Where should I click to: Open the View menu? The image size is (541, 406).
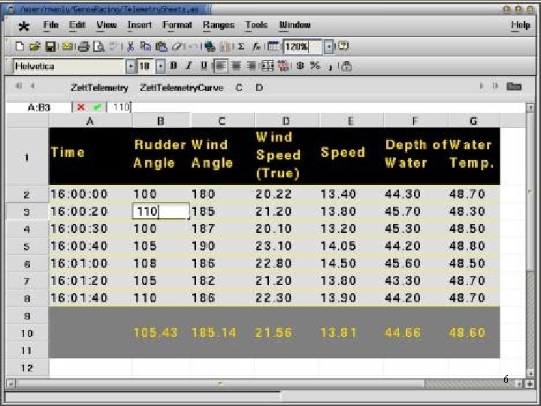(x=106, y=26)
